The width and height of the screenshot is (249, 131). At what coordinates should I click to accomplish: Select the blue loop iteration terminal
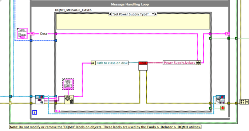tap(35, 112)
